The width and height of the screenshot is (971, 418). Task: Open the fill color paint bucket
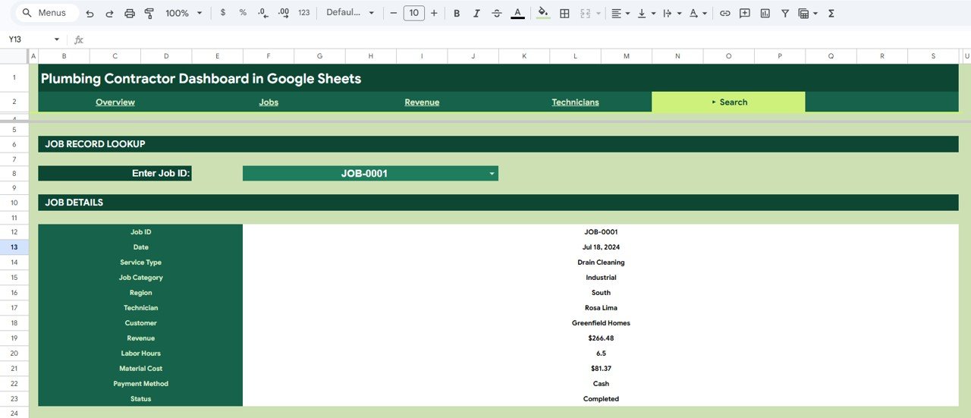pyautogui.click(x=543, y=13)
